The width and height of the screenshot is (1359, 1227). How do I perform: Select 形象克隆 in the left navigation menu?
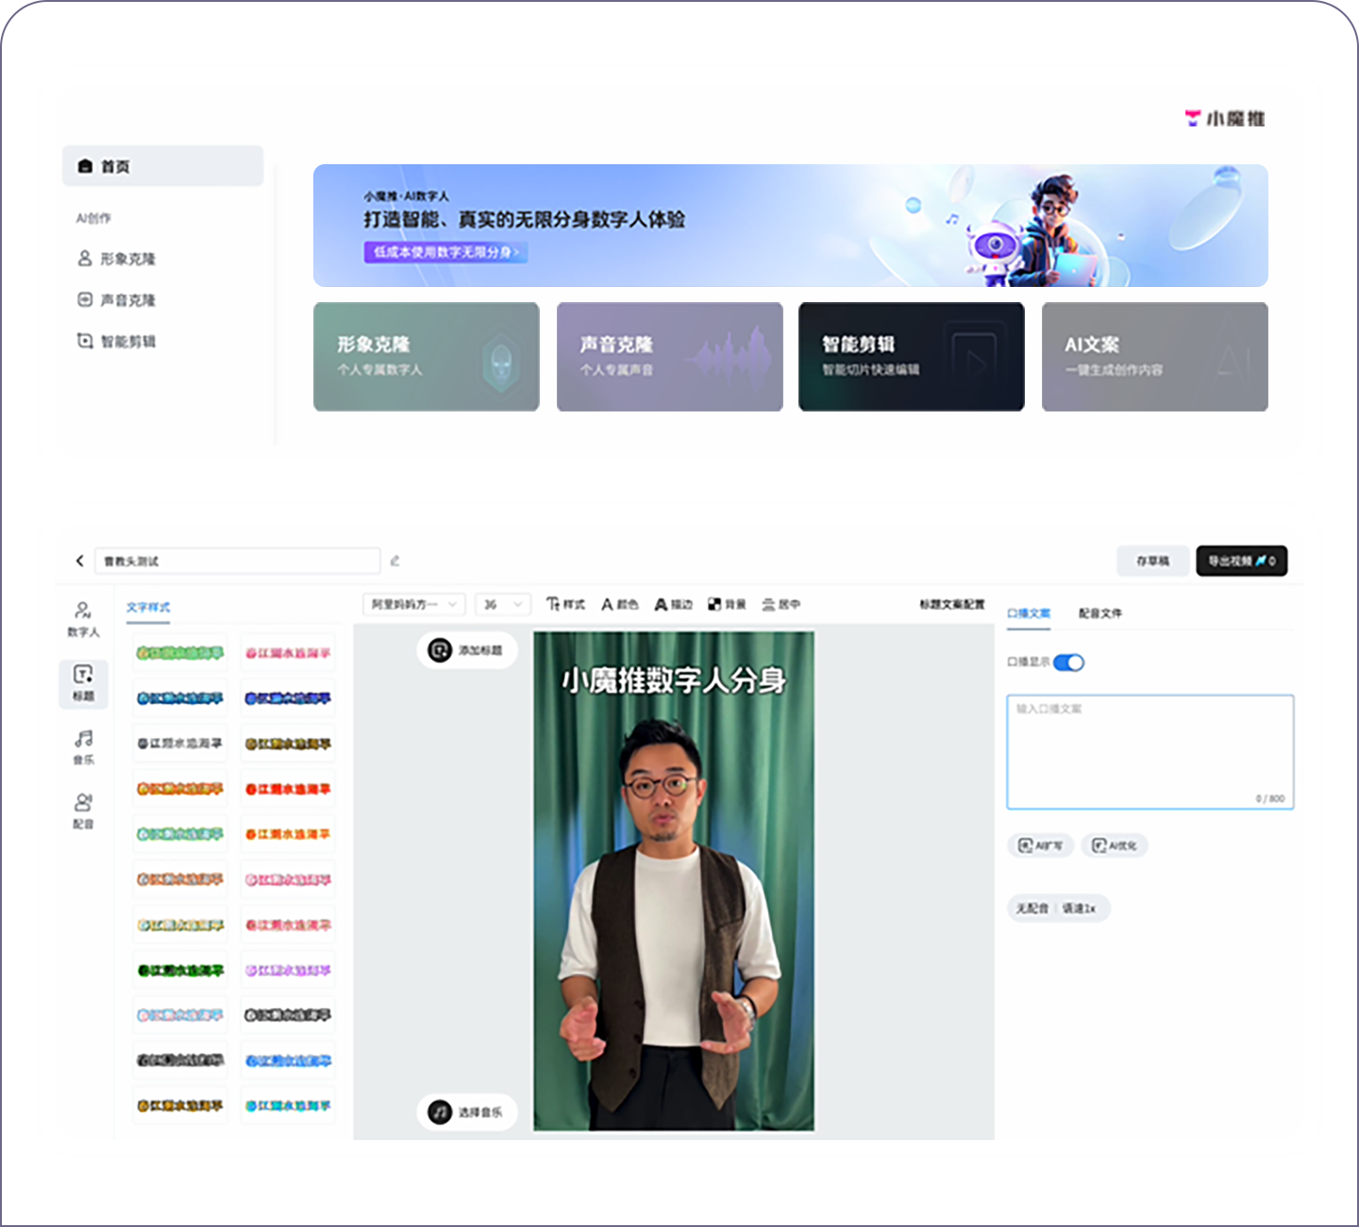[x=127, y=259]
